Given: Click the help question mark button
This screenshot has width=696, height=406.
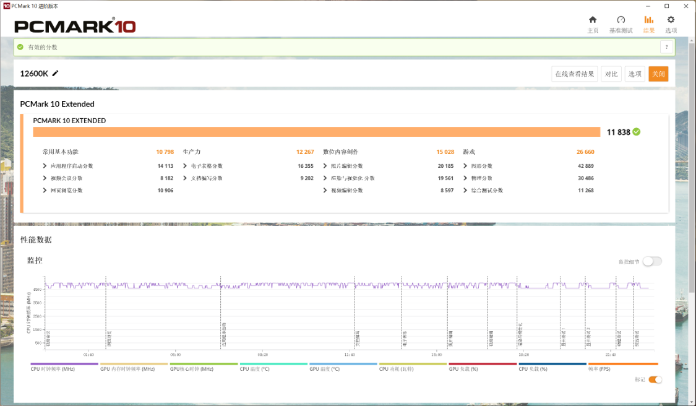Looking at the screenshot, I should click(x=666, y=47).
